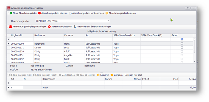Click the Einfügen folder icon
Viewport: 209px width, 102px height.
(x=112, y=75)
